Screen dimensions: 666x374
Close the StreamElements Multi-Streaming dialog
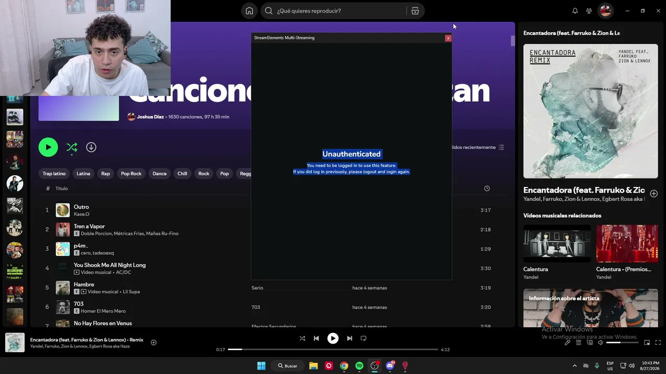pyautogui.click(x=448, y=38)
